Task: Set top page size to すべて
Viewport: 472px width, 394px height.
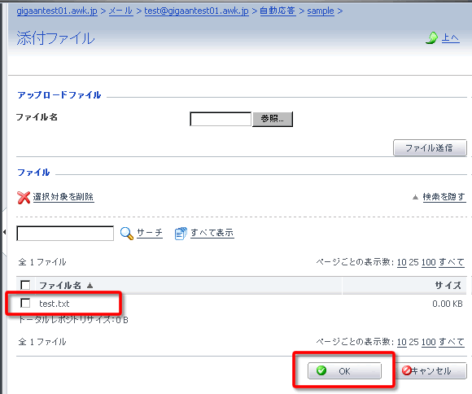Action: click(x=452, y=262)
